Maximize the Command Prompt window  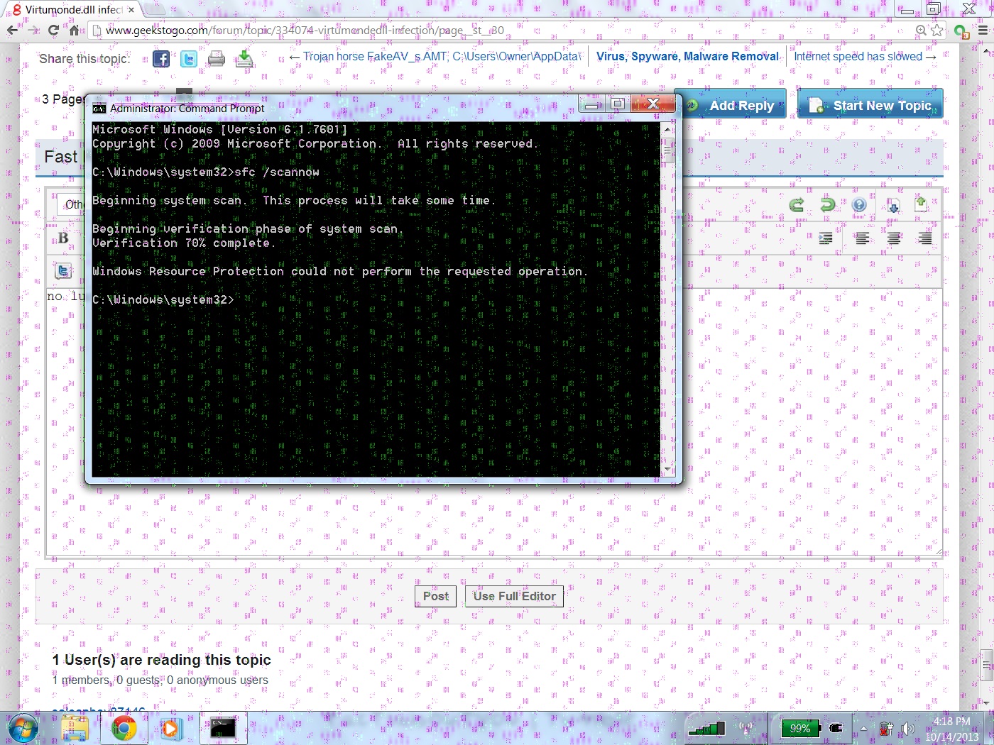point(618,105)
